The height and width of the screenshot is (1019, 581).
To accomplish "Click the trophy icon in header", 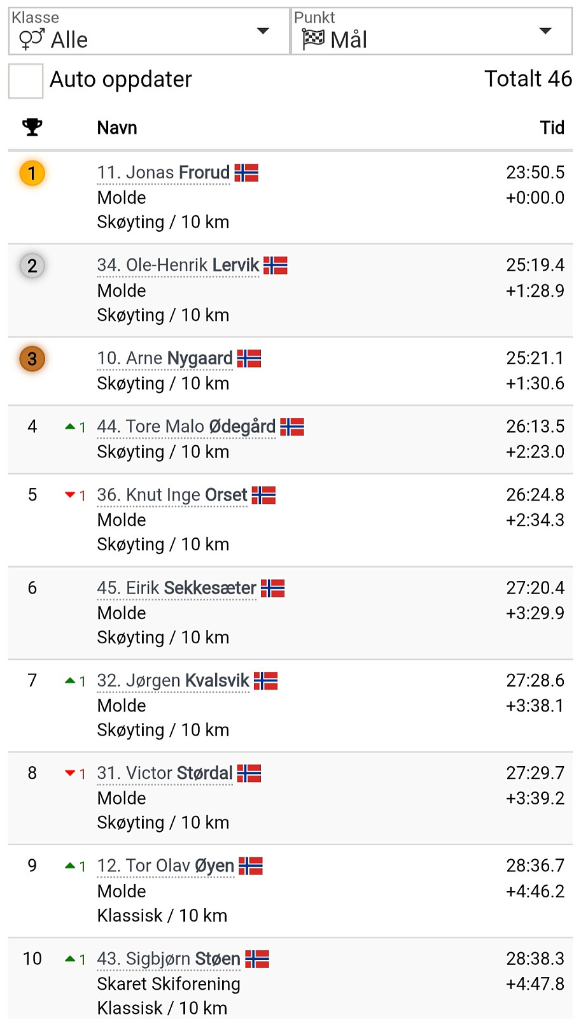I will click(x=32, y=127).
